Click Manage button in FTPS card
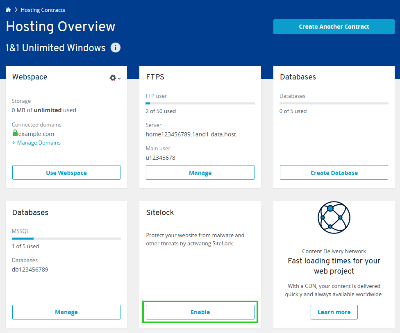The image size is (400, 333). coord(200,172)
